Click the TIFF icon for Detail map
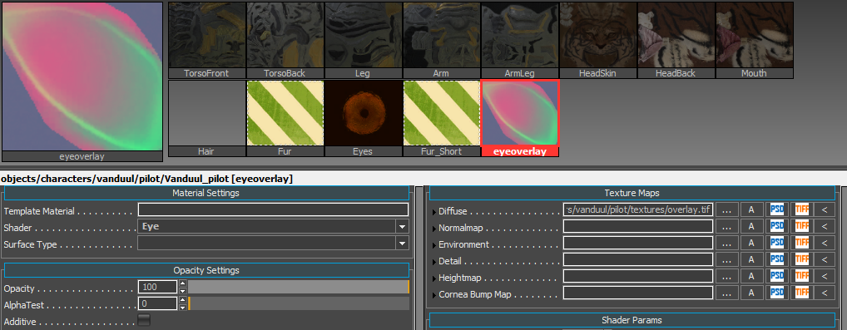Viewport: 847px width, 330px height. [802, 260]
